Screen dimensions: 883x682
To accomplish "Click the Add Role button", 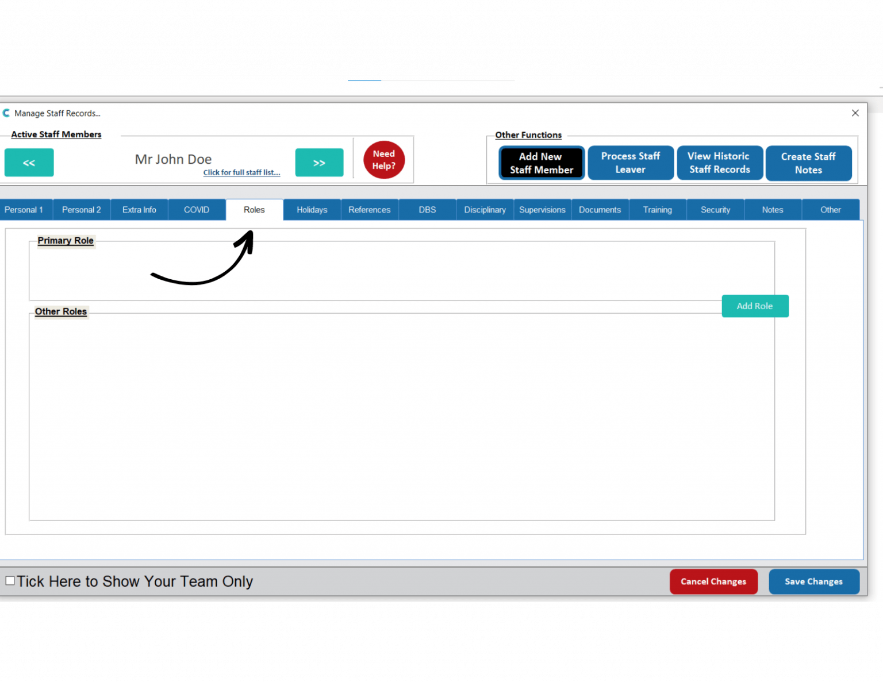I will pyautogui.click(x=755, y=306).
